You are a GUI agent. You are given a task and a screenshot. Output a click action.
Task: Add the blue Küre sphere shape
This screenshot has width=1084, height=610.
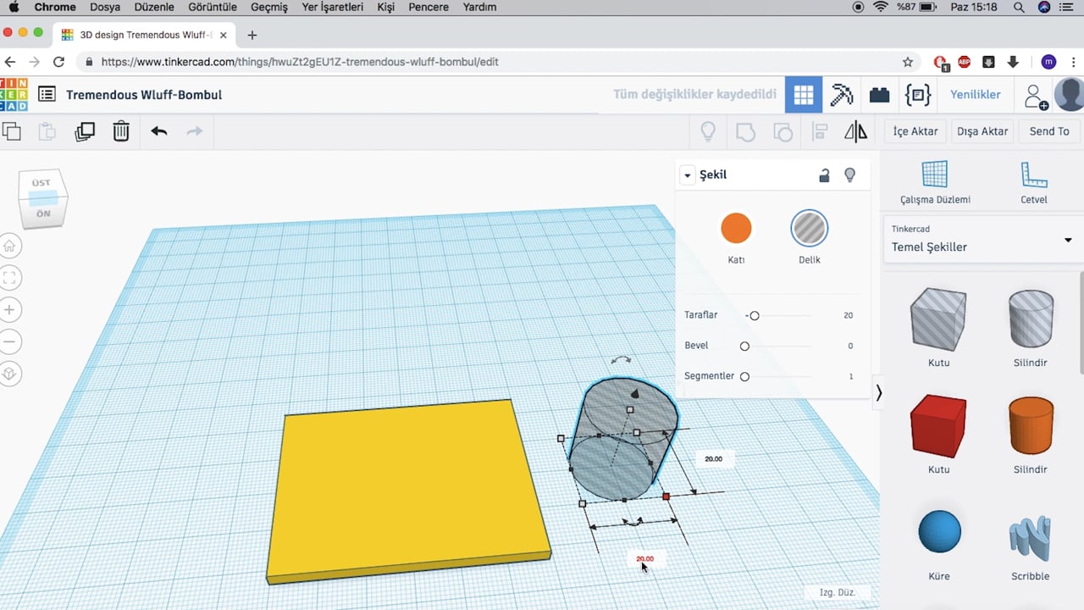point(939,532)
